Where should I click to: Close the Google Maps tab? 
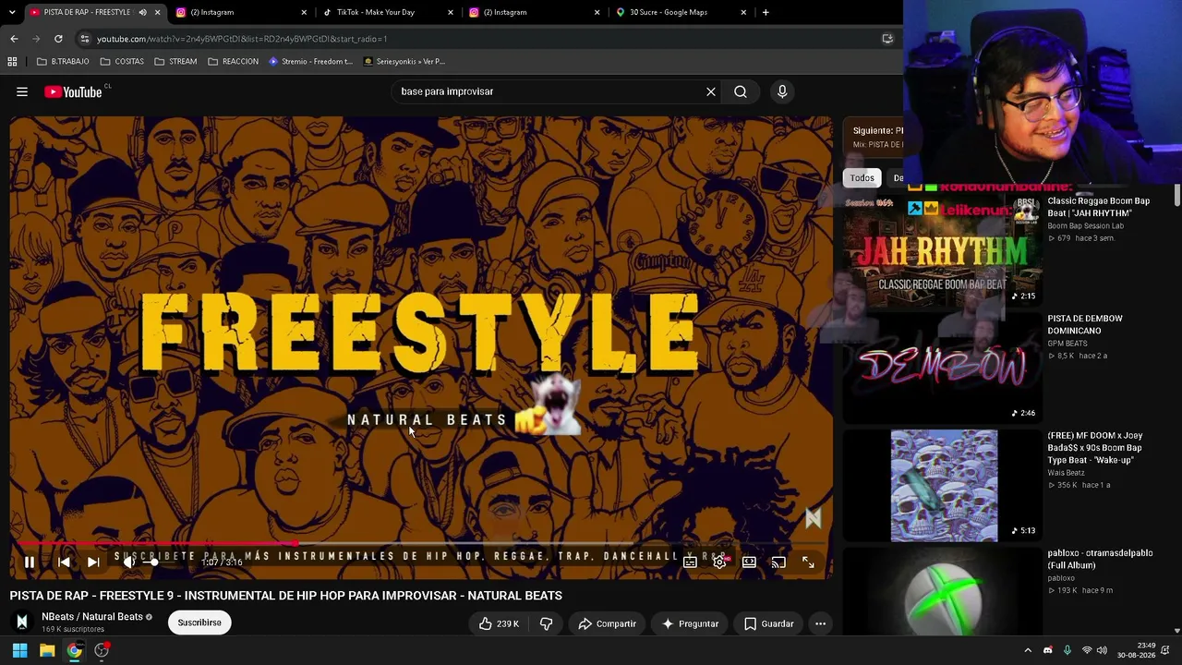click(x=743, y=12)
